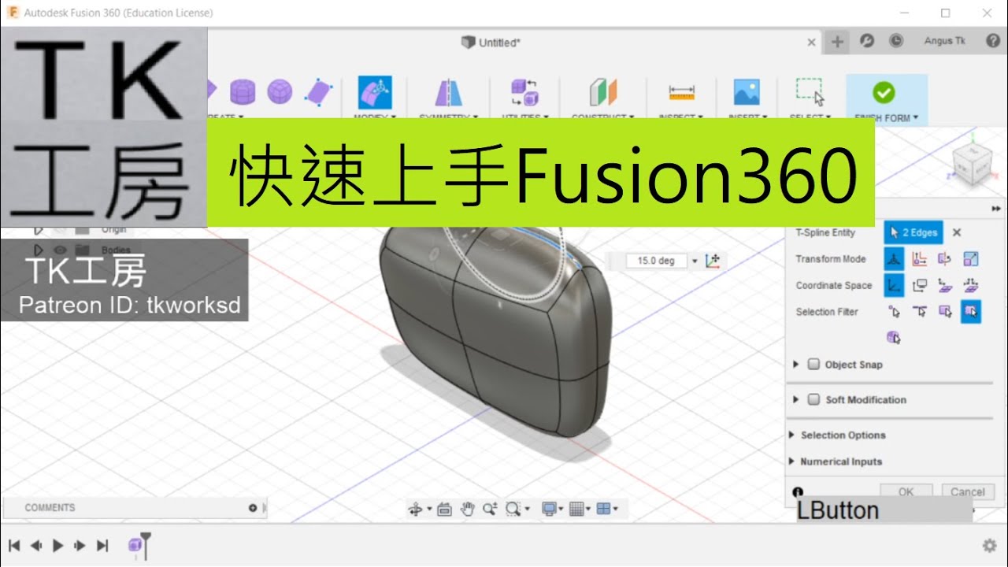Click the Select window-selection icon
The width and height of the screenshot is (1008, 567).
[x=810, y=91]
